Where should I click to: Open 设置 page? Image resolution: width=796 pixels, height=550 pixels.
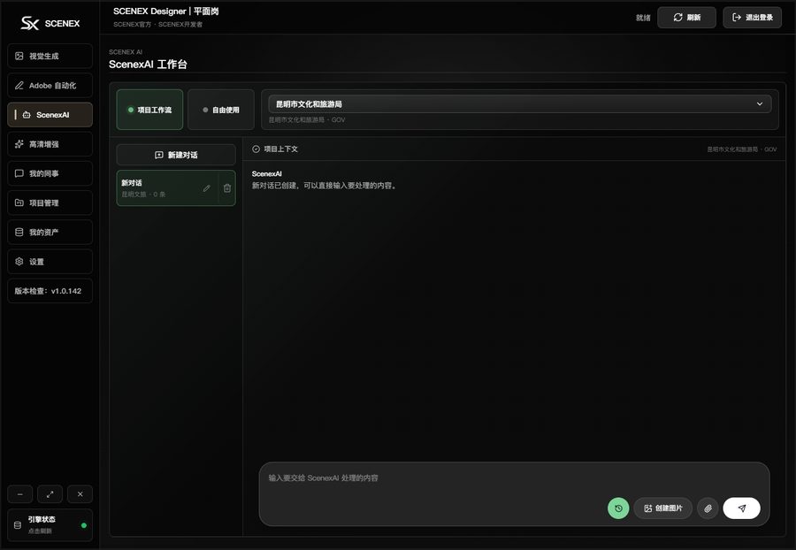(x=50, y=262)
